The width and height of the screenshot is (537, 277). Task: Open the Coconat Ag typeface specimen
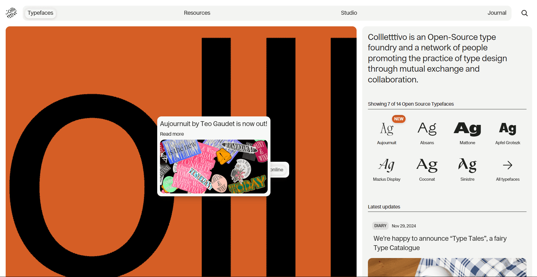[x=427, y=165]
